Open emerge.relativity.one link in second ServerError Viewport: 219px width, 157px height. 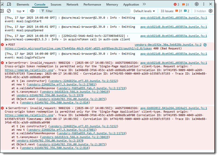(29, 115)
